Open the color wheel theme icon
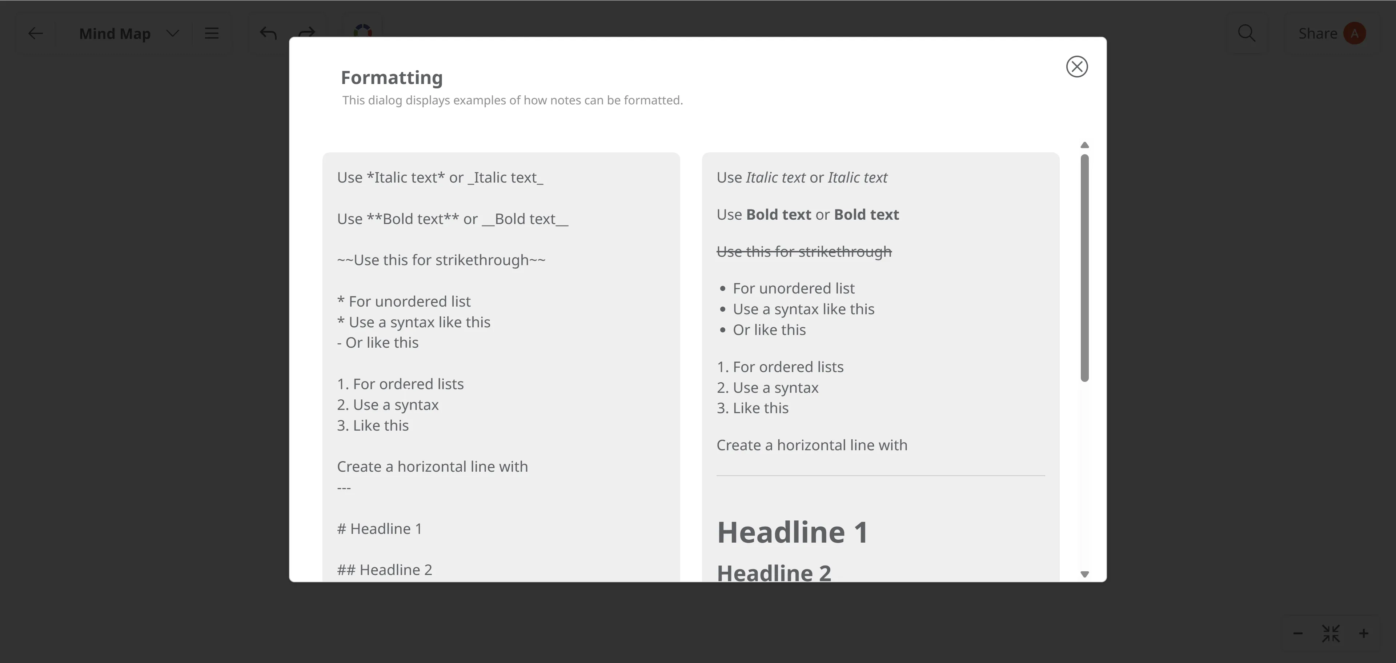 362,30
